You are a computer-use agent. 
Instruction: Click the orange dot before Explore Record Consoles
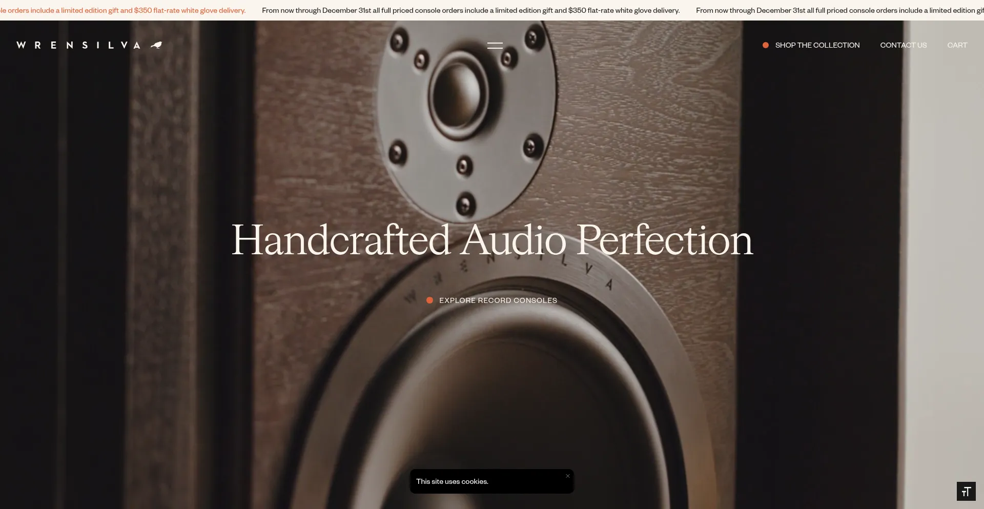pos(429,300)
